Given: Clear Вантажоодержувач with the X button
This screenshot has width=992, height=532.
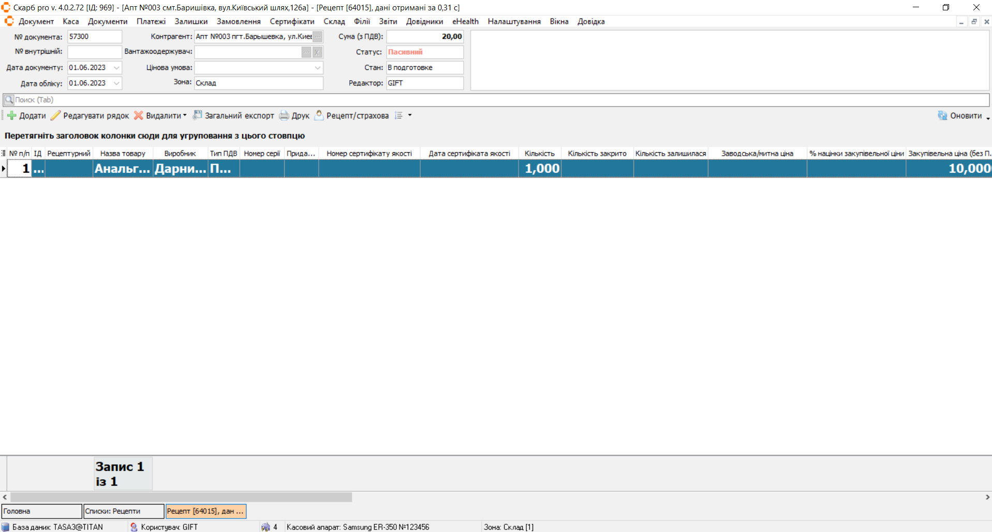Looking at the screenshot, I should click(x=317, y=52).
